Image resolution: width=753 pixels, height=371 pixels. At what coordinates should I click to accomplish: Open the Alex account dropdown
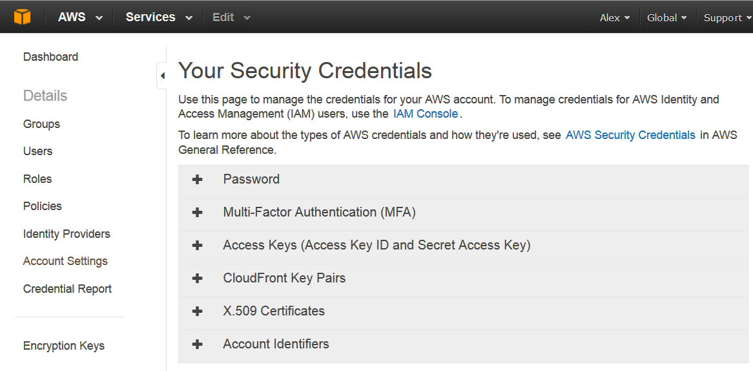615,18
